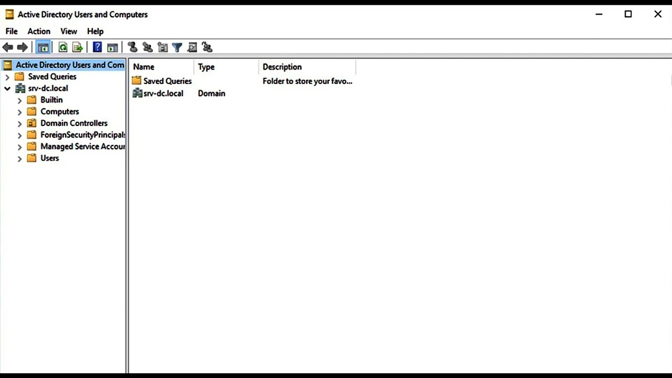The height and width of the screenshot is (378, 672).
Task: Click the create new user toolbar icon
Action: coord(132,48)
